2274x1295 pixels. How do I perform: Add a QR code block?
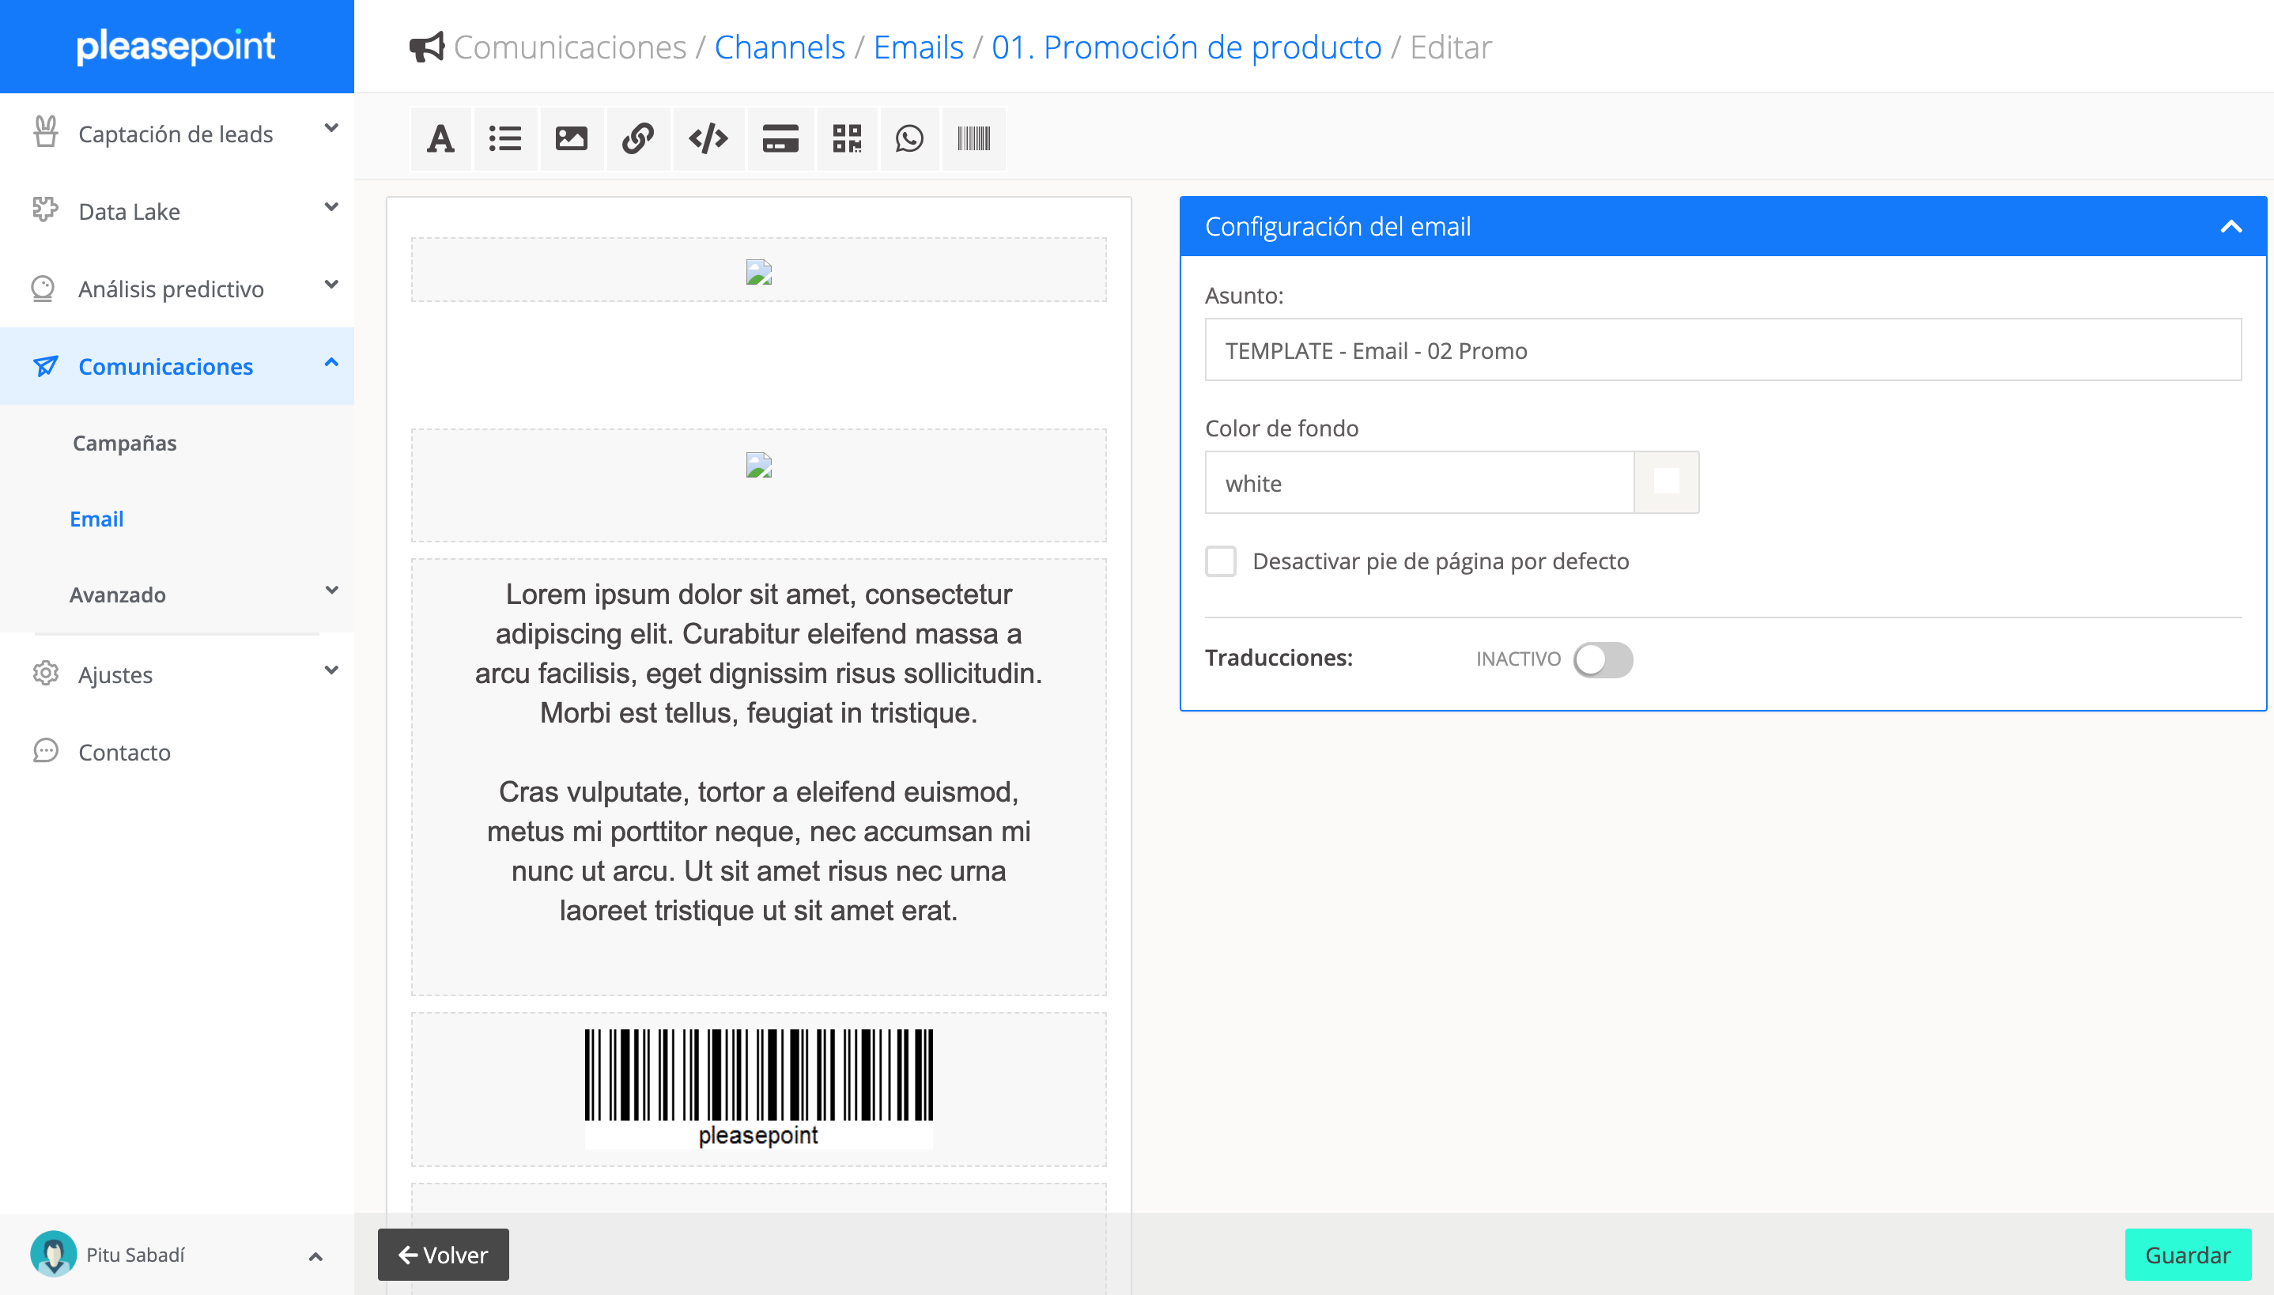[x=847, y=139]
